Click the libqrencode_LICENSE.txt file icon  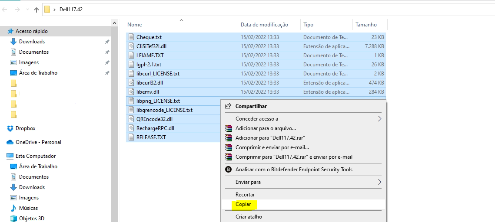coord(131,110)
